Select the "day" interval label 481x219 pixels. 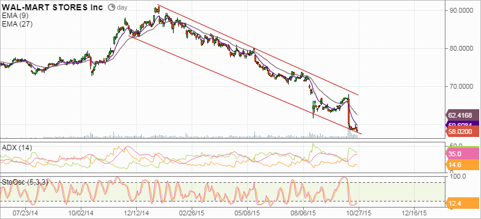(122, 8)
